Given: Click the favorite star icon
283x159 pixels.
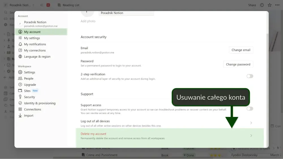Looking at the screenshot, I should point(270,5).
